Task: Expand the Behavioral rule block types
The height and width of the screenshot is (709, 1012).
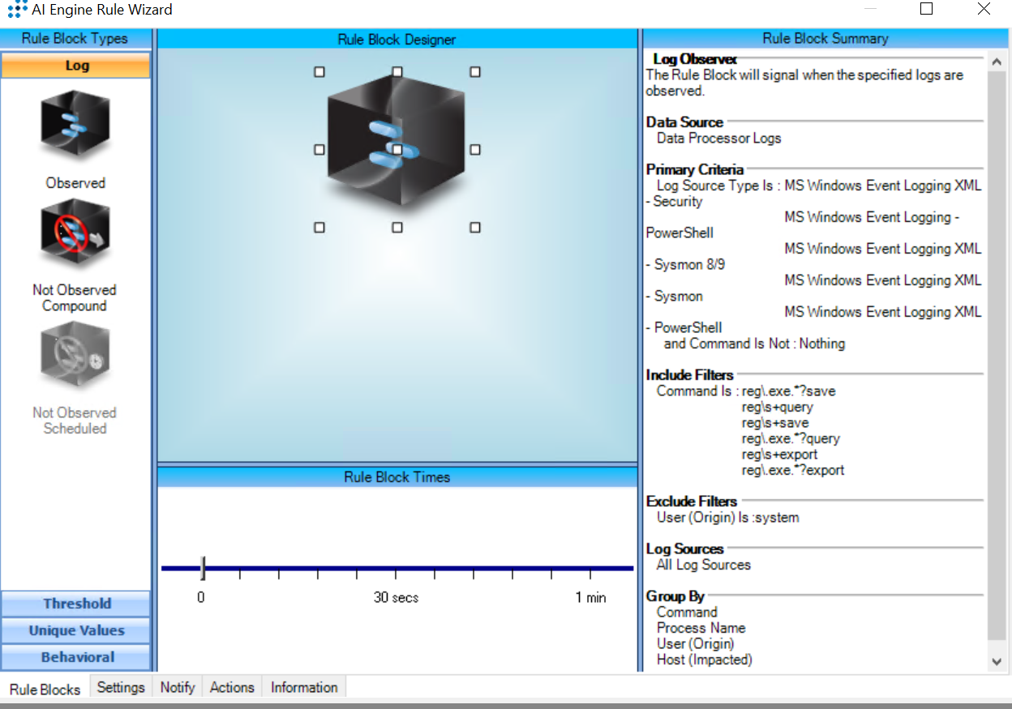Action: pos(76,657)
